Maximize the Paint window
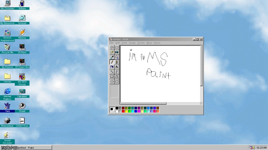268x150 pixels. (197, 39)
